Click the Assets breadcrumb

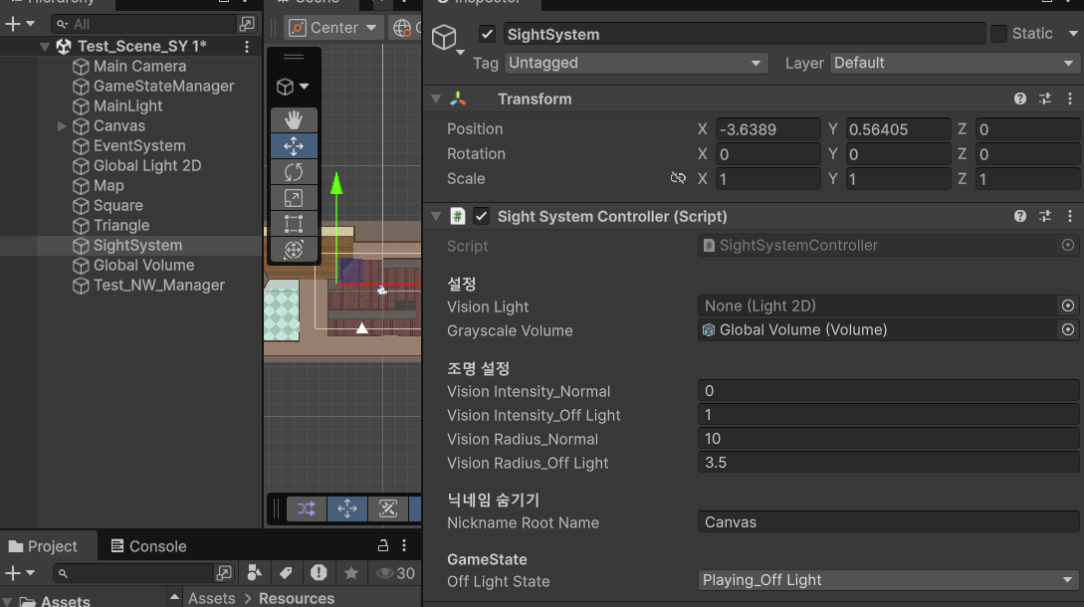point(212,598)
